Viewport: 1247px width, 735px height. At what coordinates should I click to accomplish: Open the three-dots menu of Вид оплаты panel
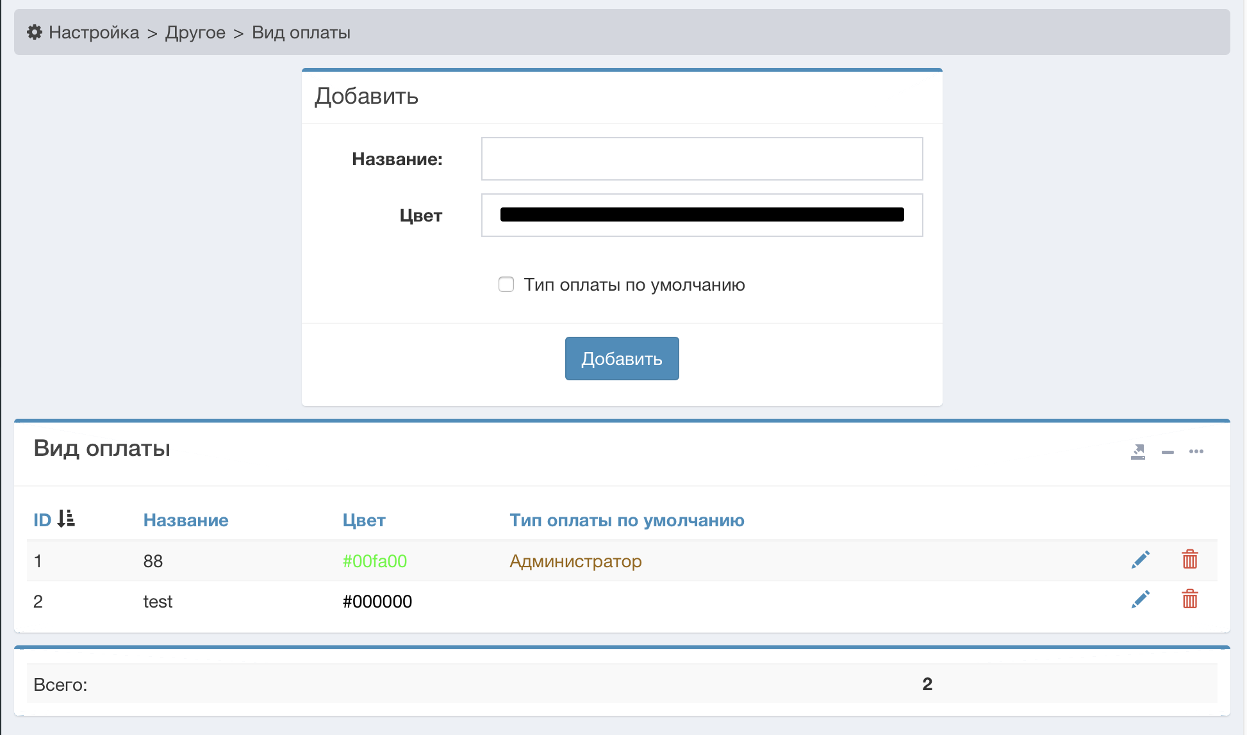[x=1196, y=452]
